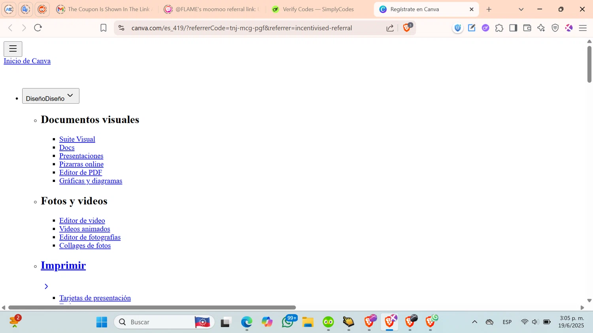Image resolution: width=593 pixels, height=333 pixels.
Task: Click the vertical scrollbar thumb
Action: coord(589,64)
